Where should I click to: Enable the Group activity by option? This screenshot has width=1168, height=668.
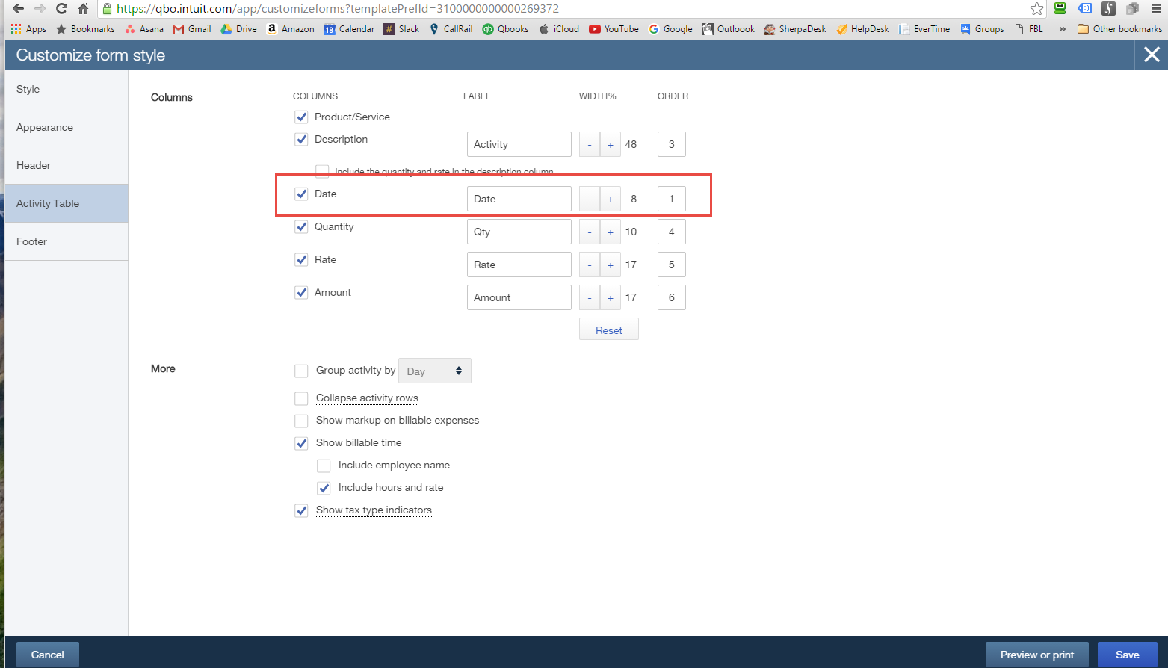(x=301, y=371)
